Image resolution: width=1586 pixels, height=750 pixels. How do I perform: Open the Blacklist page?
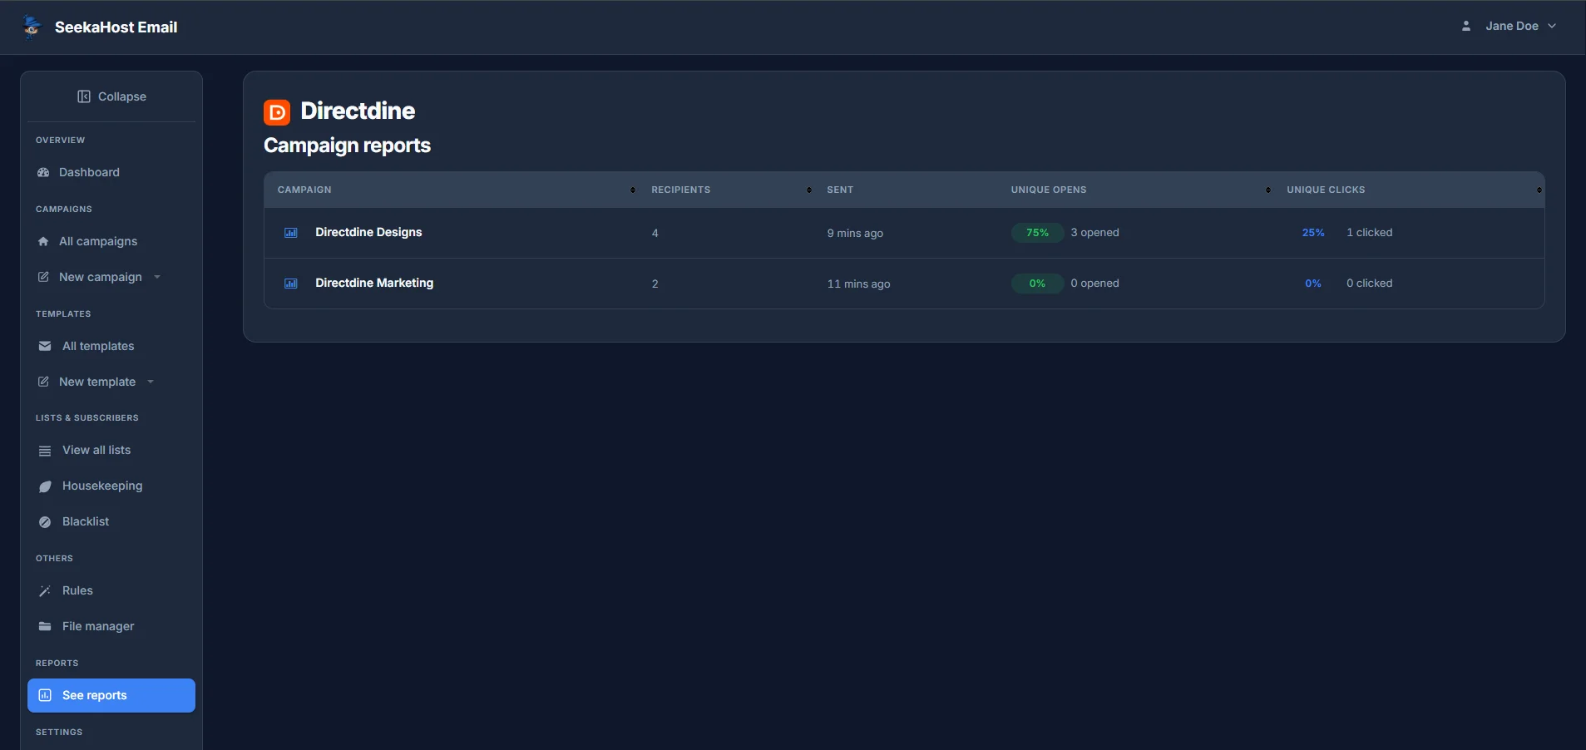point(111,521)
